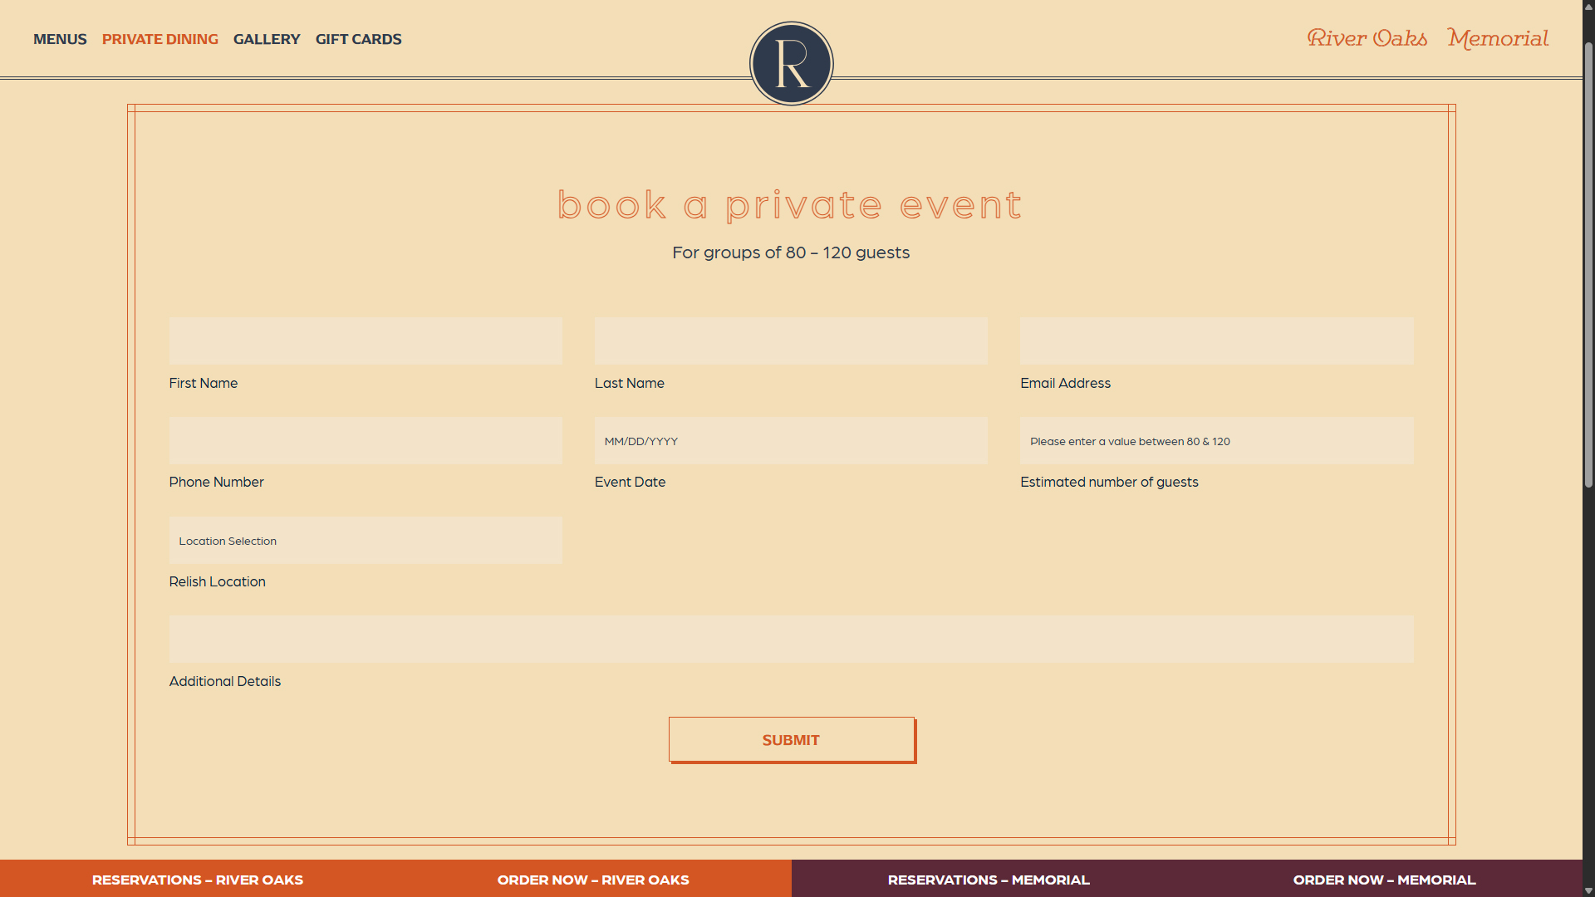Click the circular R logo in the header
1595x897 pixels.
(x=791, y=62)
